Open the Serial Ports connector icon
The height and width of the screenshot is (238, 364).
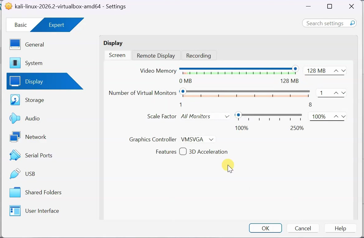coord(15,155)
